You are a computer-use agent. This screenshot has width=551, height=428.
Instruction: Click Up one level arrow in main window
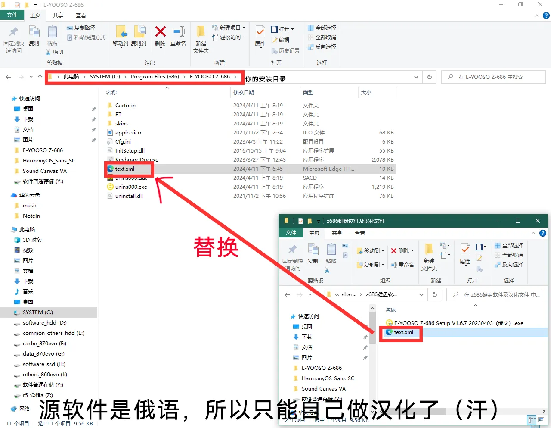click(40, 77)
